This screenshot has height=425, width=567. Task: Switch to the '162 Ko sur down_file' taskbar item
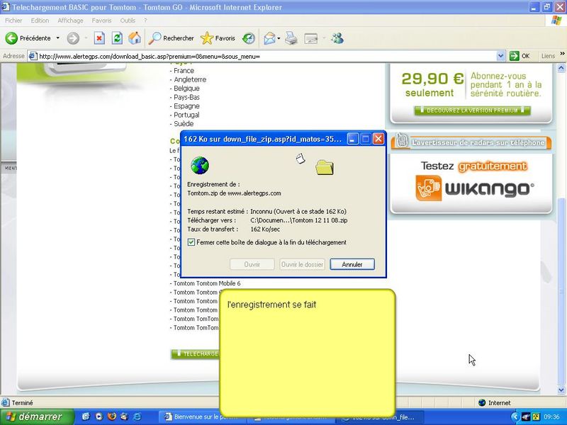click(x=378, y=416)
